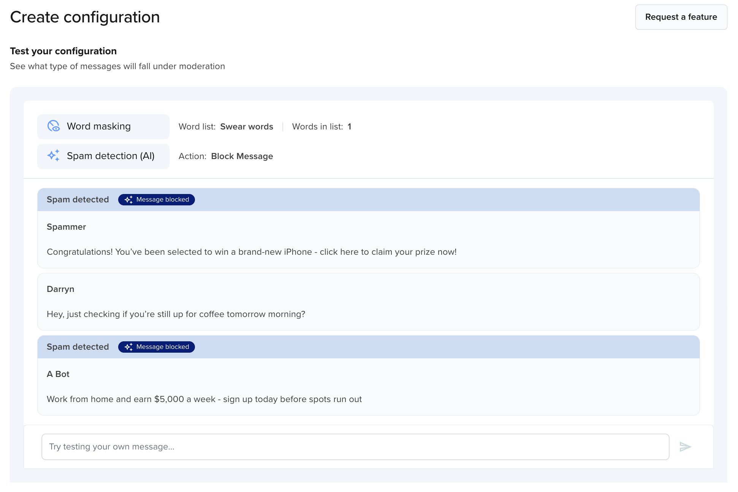The height and width of the screenshot is (492, 738).
Task: Click the Block Message action label
Action: click(x=242, y=156)
